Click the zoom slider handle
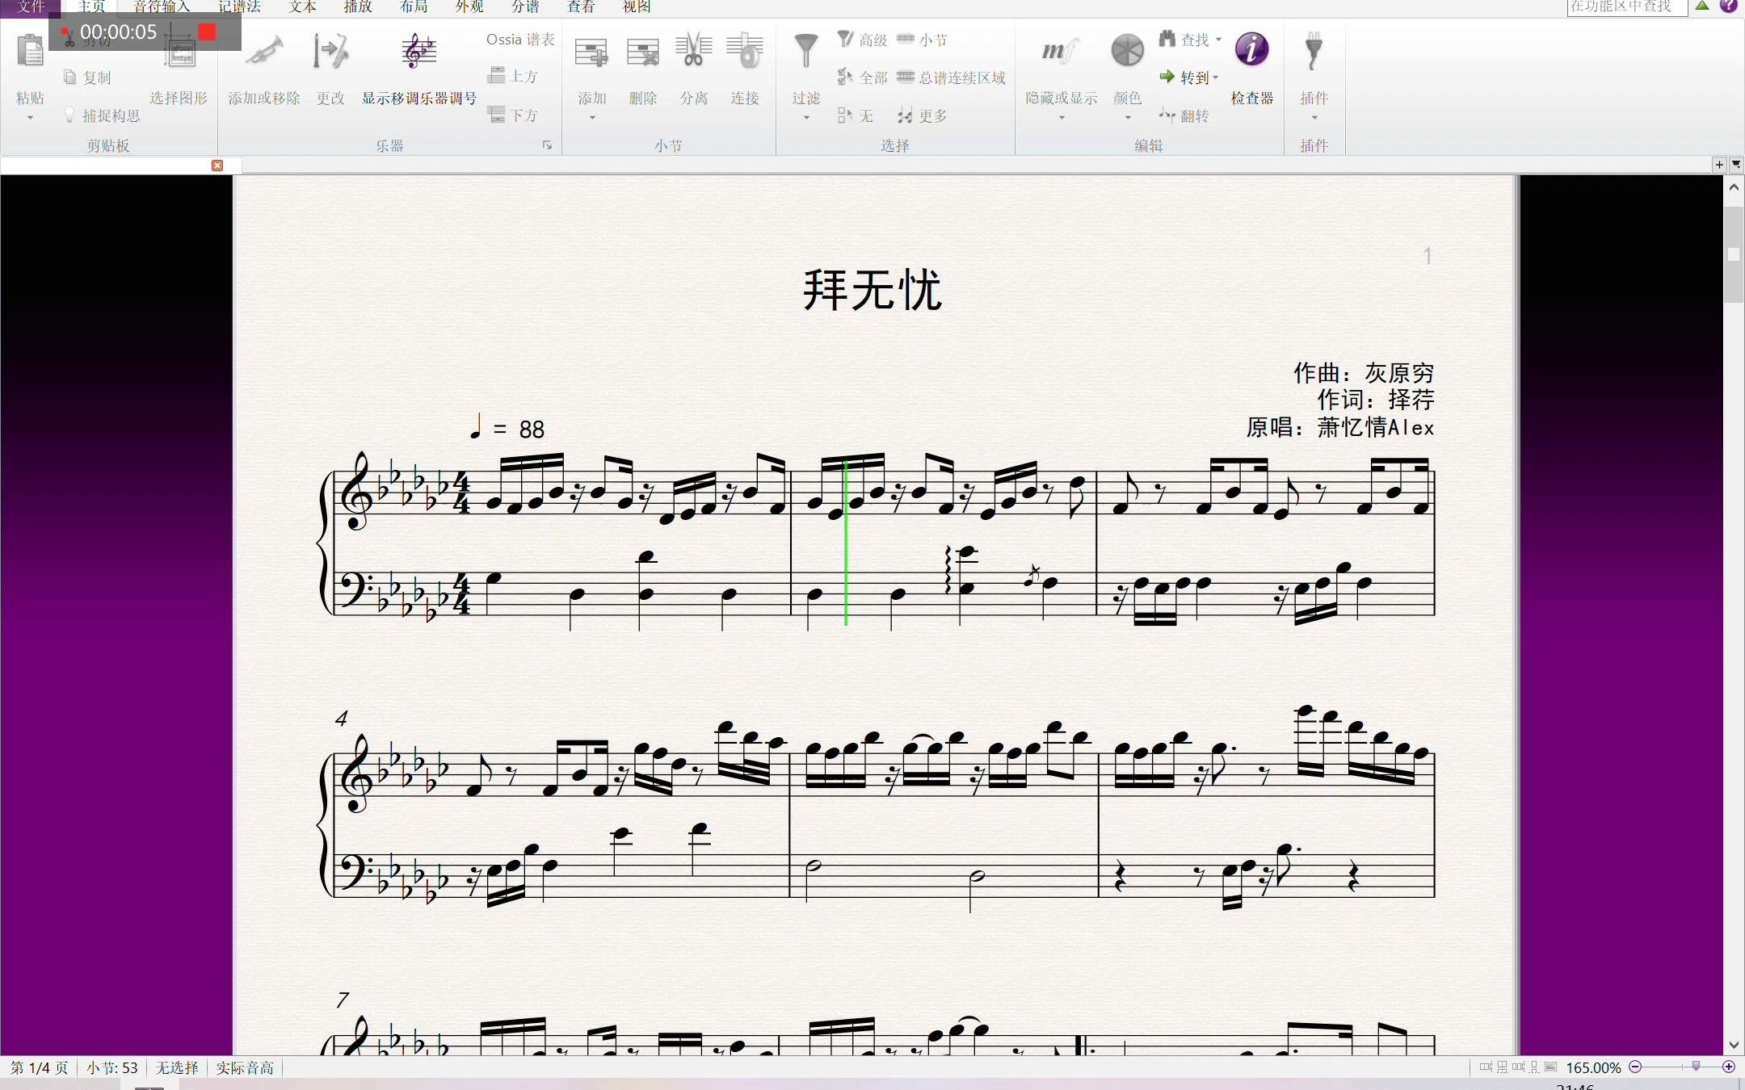This screenshot has width=1745, height=1090. pos(1696,1067)
